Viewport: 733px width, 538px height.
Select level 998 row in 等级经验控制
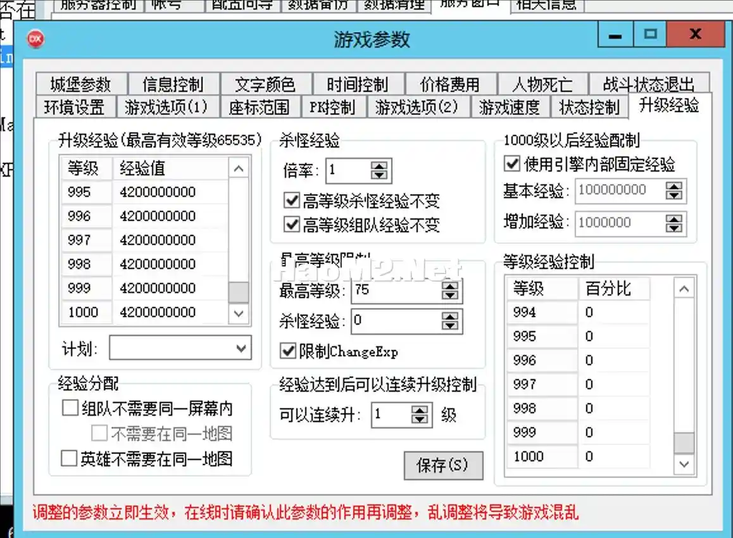click(578, 408)
